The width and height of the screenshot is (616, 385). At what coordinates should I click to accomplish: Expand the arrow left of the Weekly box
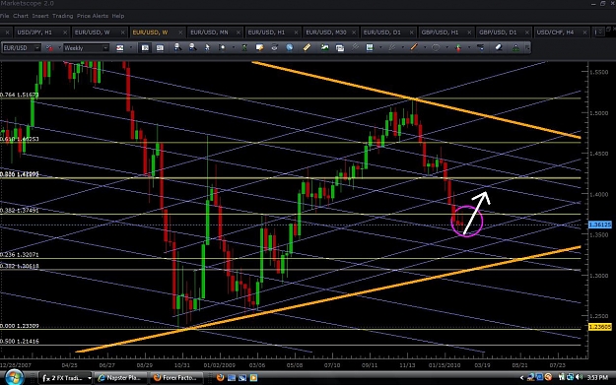tap(60, 48)
